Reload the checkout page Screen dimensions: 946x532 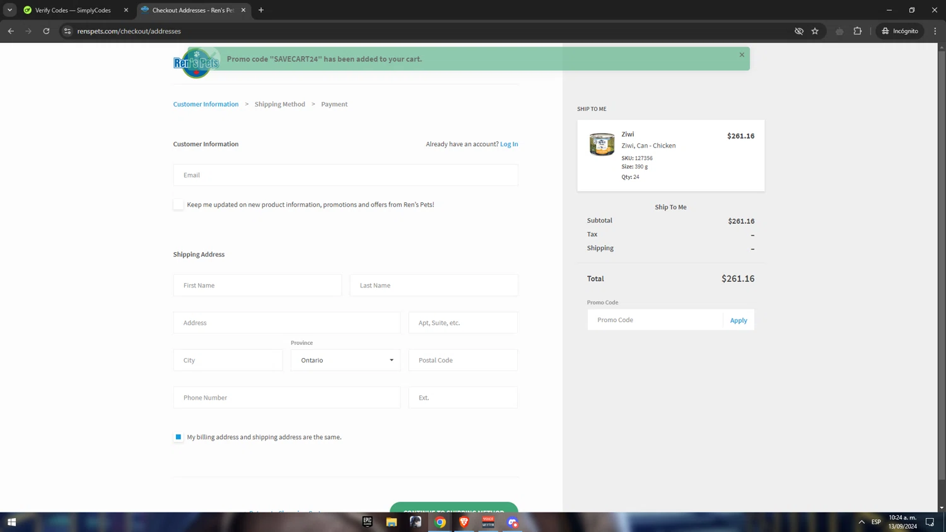(x=46, y=31)
